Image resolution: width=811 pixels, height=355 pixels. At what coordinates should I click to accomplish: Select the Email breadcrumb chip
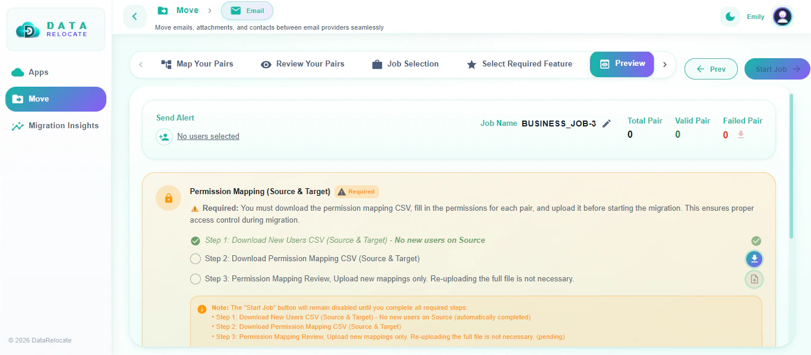247,11
